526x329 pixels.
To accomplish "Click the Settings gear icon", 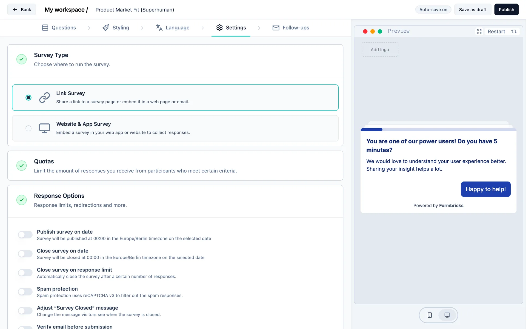I will 219,28.
